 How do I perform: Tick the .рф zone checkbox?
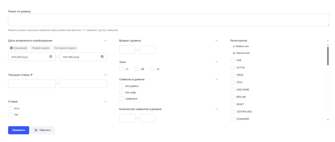[x=136, y=69]
